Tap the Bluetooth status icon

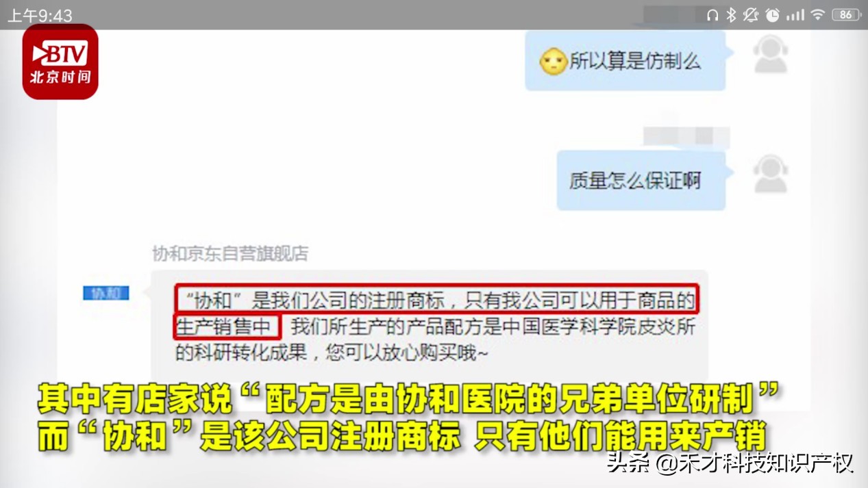(731, 14)
